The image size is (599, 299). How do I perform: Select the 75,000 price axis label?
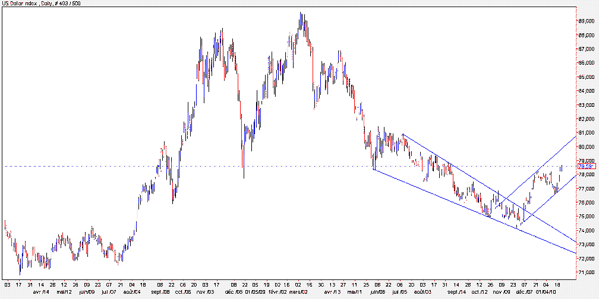coord(587,217)
